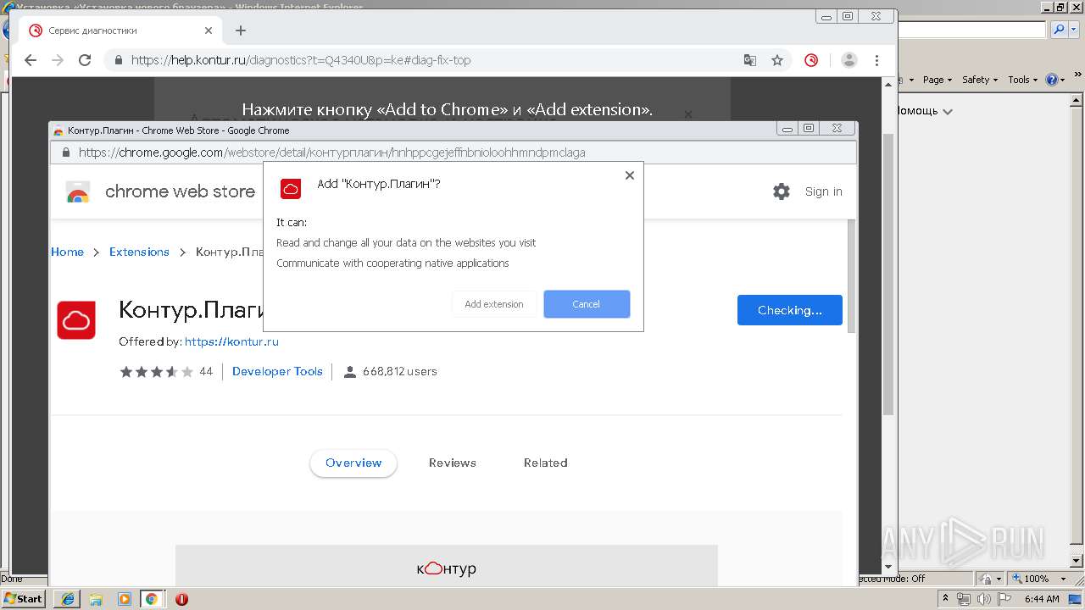Viewport: 1085px width, 610px height.
Task: Open Chrome's three-dot menu
Action: coord(877,60)
